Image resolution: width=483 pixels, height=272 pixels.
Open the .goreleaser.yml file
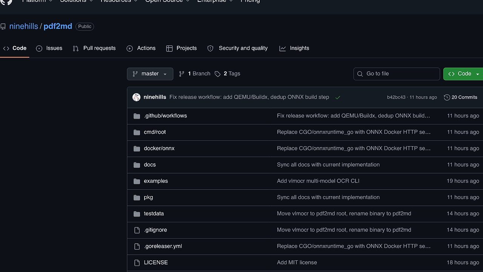click(x=163, y=246)
